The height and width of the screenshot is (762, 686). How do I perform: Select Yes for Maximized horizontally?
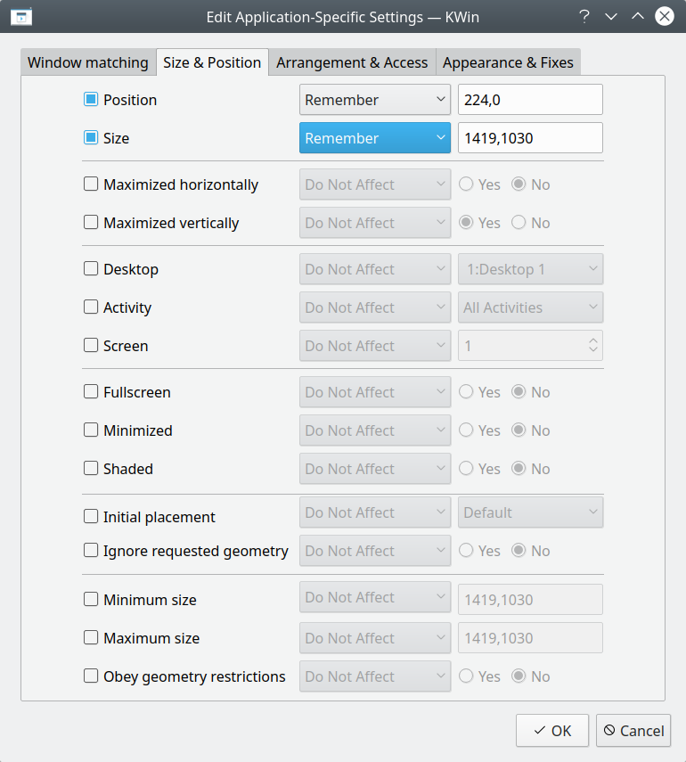pyautogui.click(x=465, y=184)
